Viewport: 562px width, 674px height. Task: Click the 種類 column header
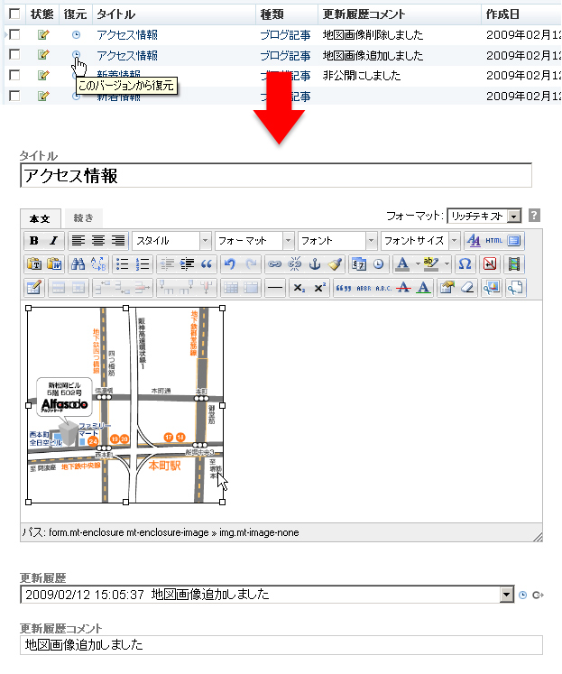click(272, 14)
